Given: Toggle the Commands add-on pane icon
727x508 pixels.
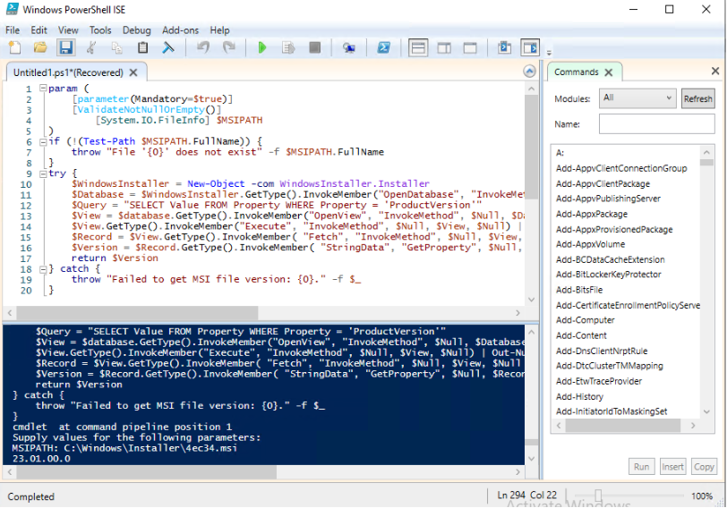Looking at the screenshot, I should [x=530, y=47].
